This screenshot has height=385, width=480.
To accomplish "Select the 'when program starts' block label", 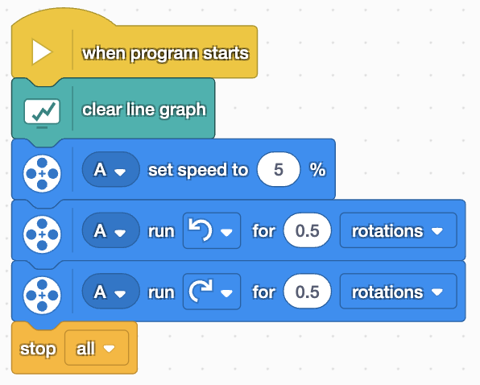I will (x=165, y=53).
